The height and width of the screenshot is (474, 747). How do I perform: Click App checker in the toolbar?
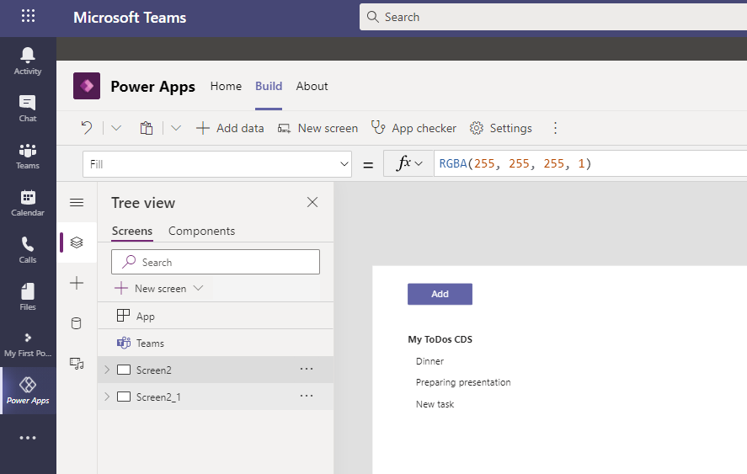click(414, 128)
